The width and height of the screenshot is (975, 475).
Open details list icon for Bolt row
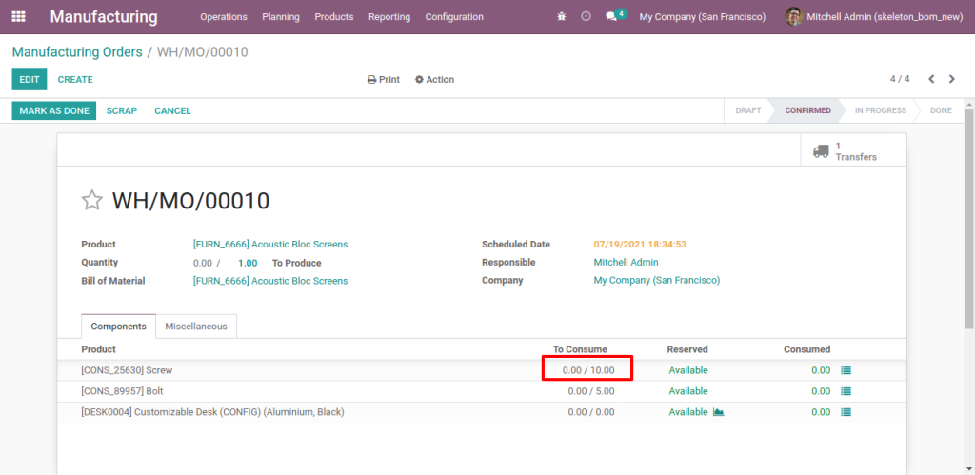coord(846,391)
